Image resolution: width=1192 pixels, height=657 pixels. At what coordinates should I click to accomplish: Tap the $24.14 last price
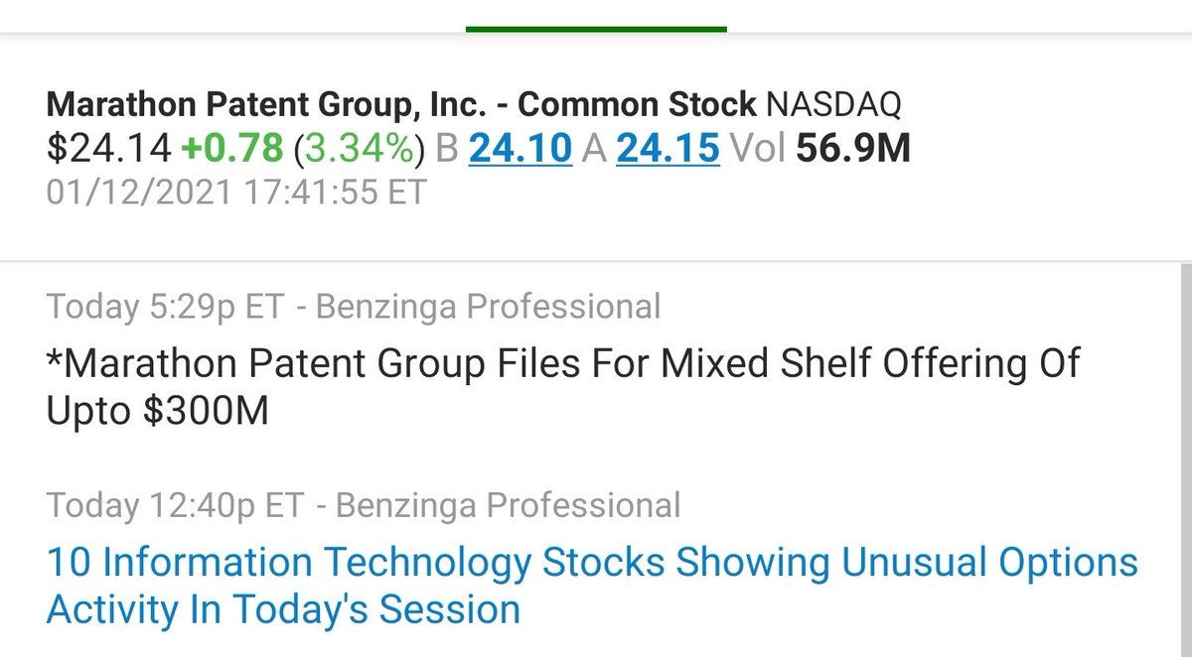pos(109,148)
